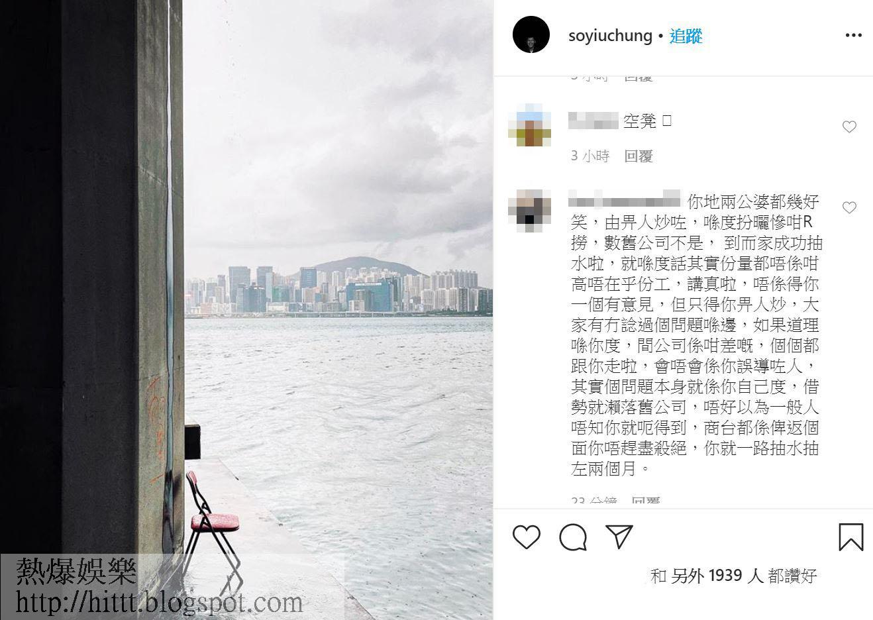Open the 3 小時 comment timestamp
Image resolution: width=873 pixels, height=620 pixels.
[590, 156]
